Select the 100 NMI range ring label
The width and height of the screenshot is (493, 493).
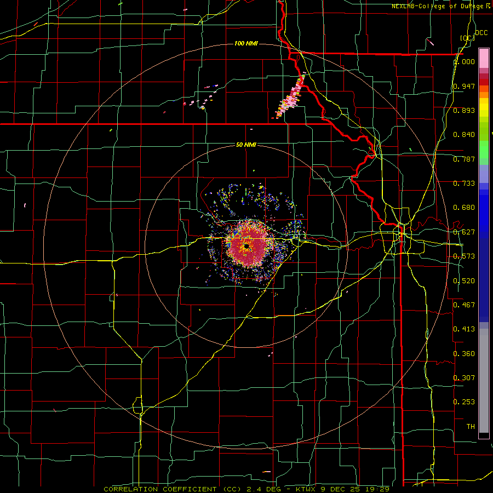point(246,43)
